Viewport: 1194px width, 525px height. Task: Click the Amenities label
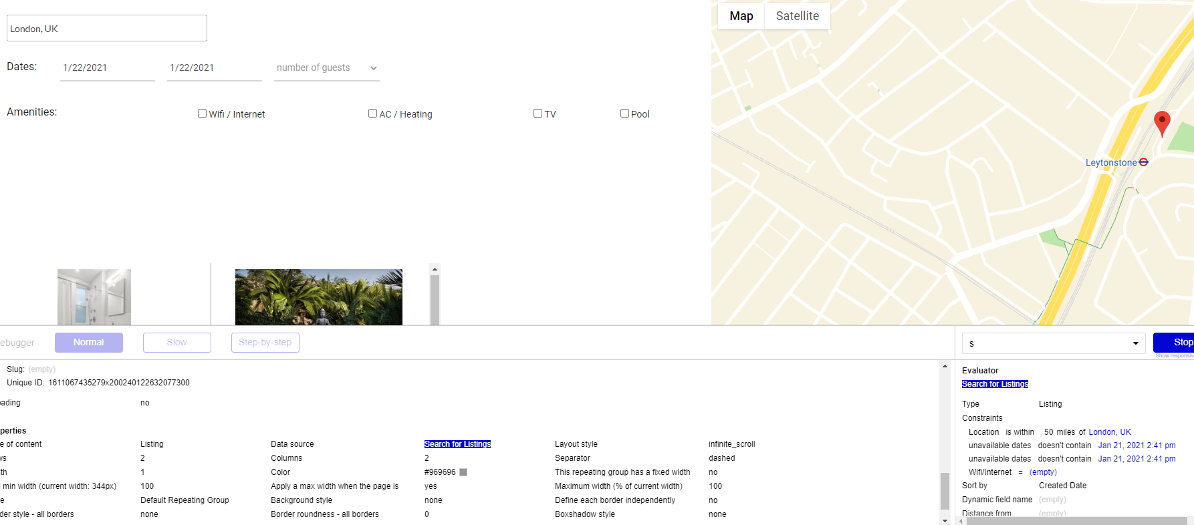[31, 112]
